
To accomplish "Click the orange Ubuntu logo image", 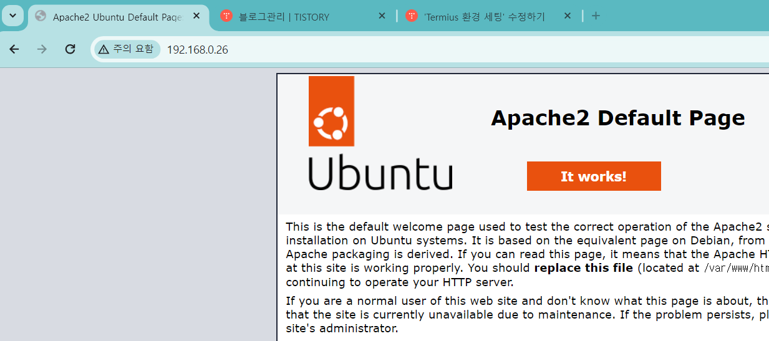I will (331, 111).
